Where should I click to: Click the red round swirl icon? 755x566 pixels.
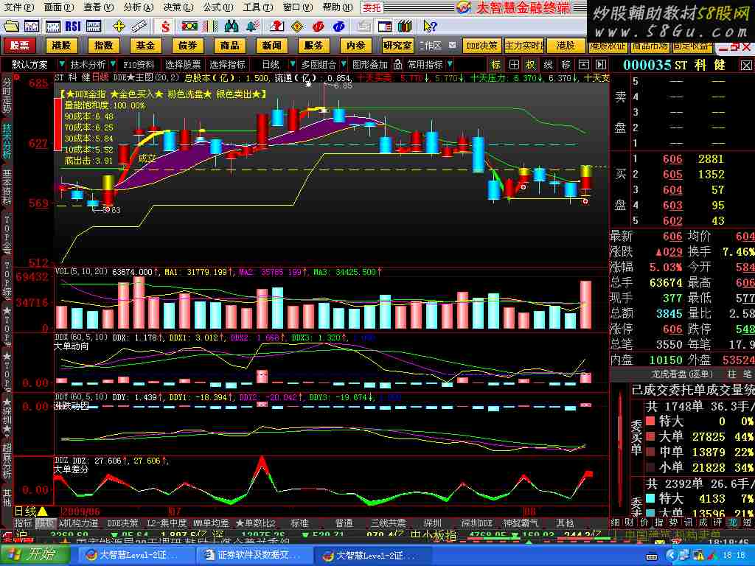point(318,26)
